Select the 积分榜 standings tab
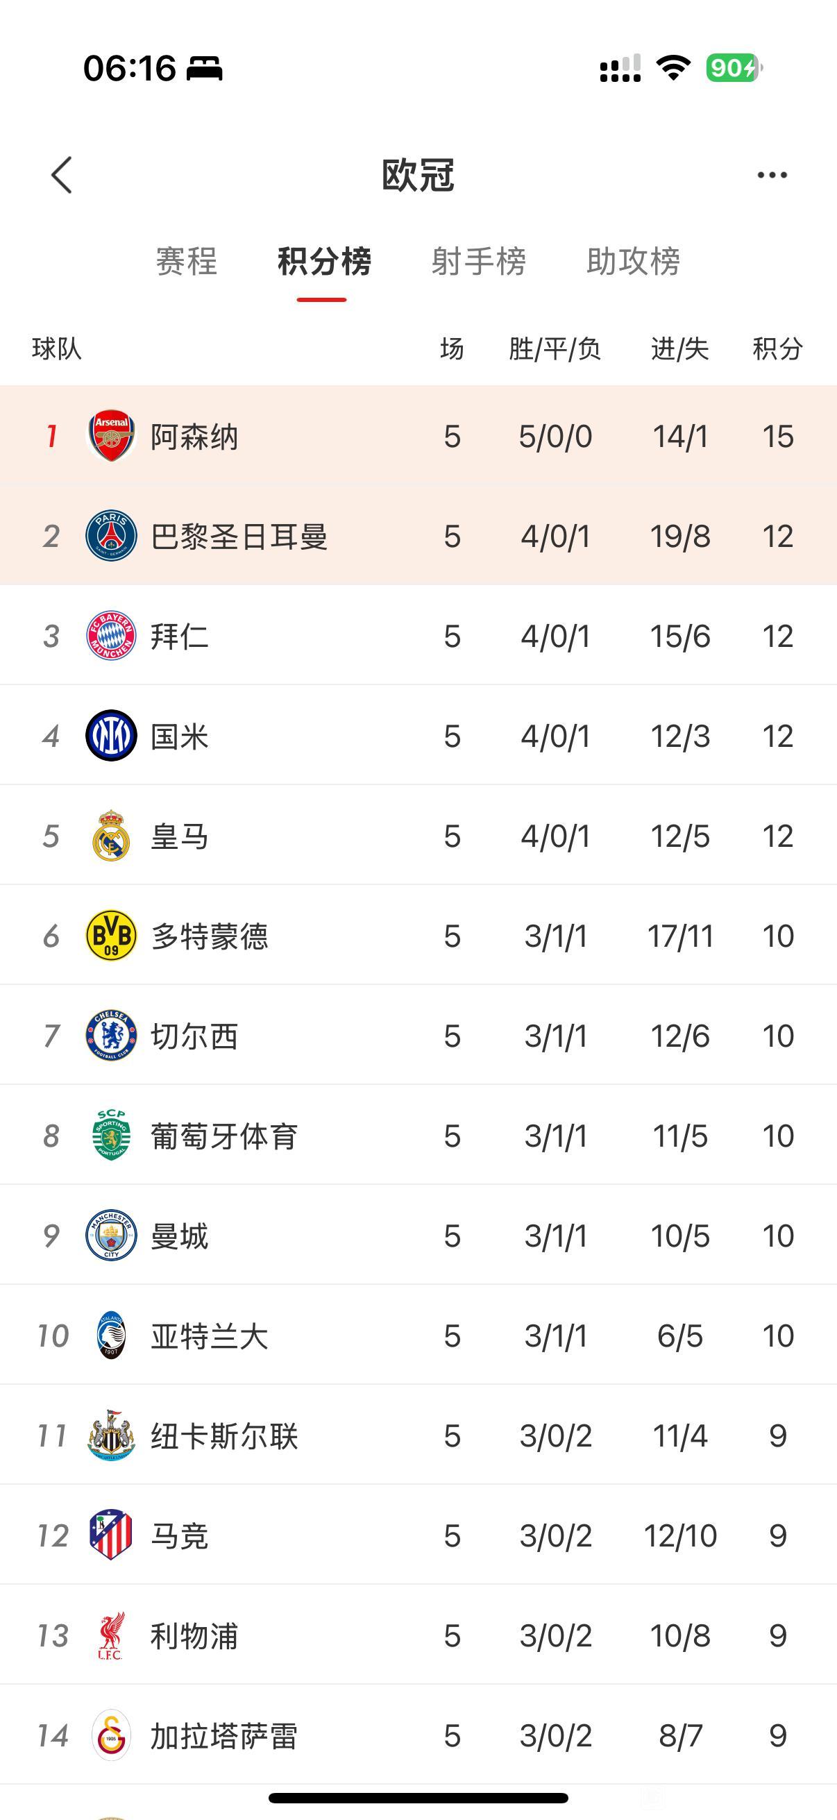Image resolution: width=837 pixels, height=1820 pixels. pyautogui.click(x=324, y=262)
